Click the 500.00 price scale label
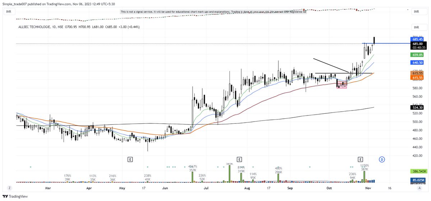This screenshot has height=201, width=431. [x=417, y=122]
